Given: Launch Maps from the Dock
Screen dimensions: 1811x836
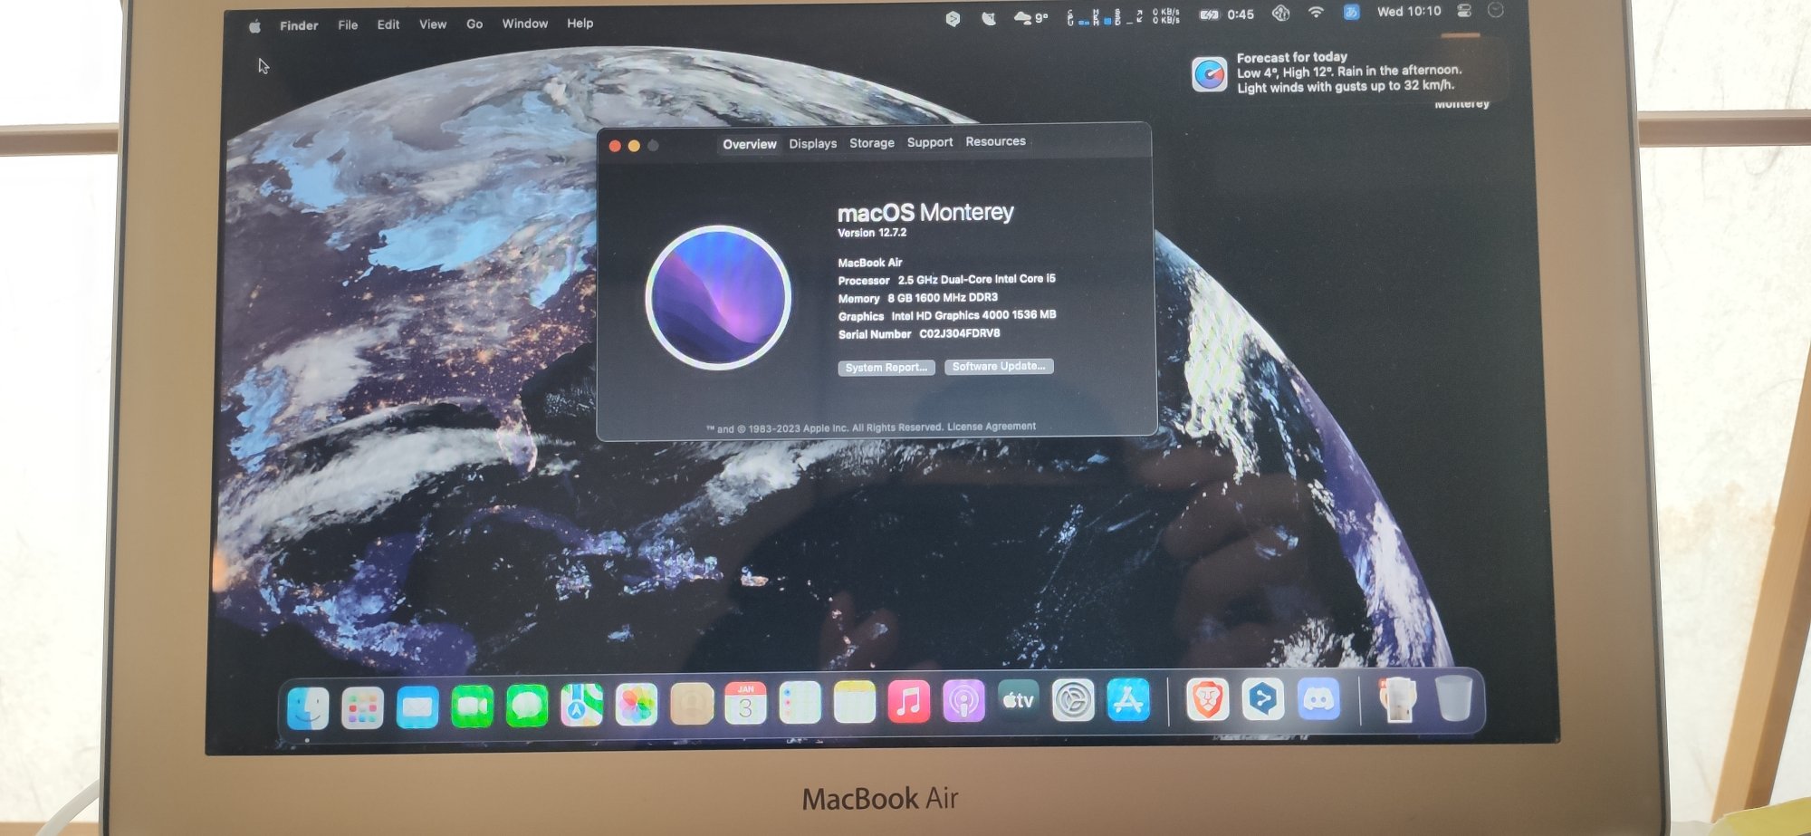Looking at the screenshot, I should pos(581,705).
